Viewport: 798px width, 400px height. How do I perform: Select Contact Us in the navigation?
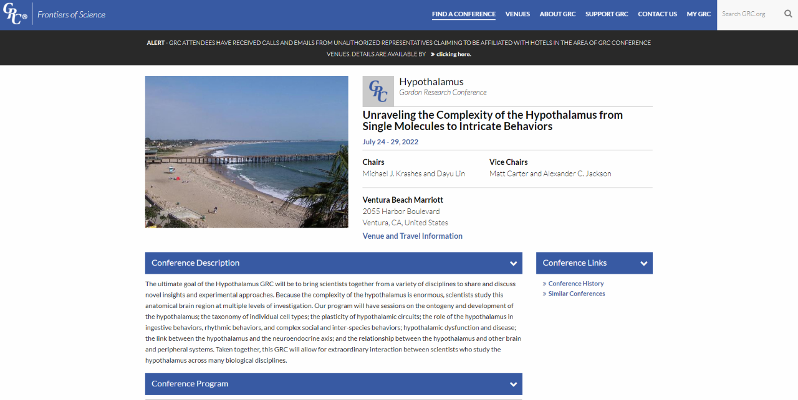pos(657,14)
